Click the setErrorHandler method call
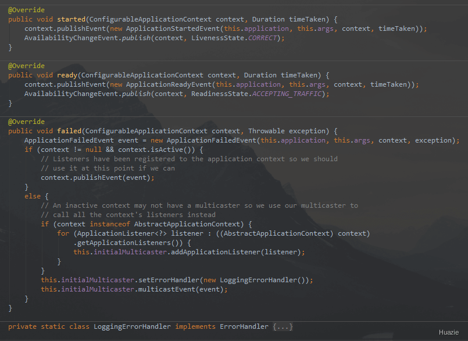This screenshot has width=468, height=341. (169, 280)
